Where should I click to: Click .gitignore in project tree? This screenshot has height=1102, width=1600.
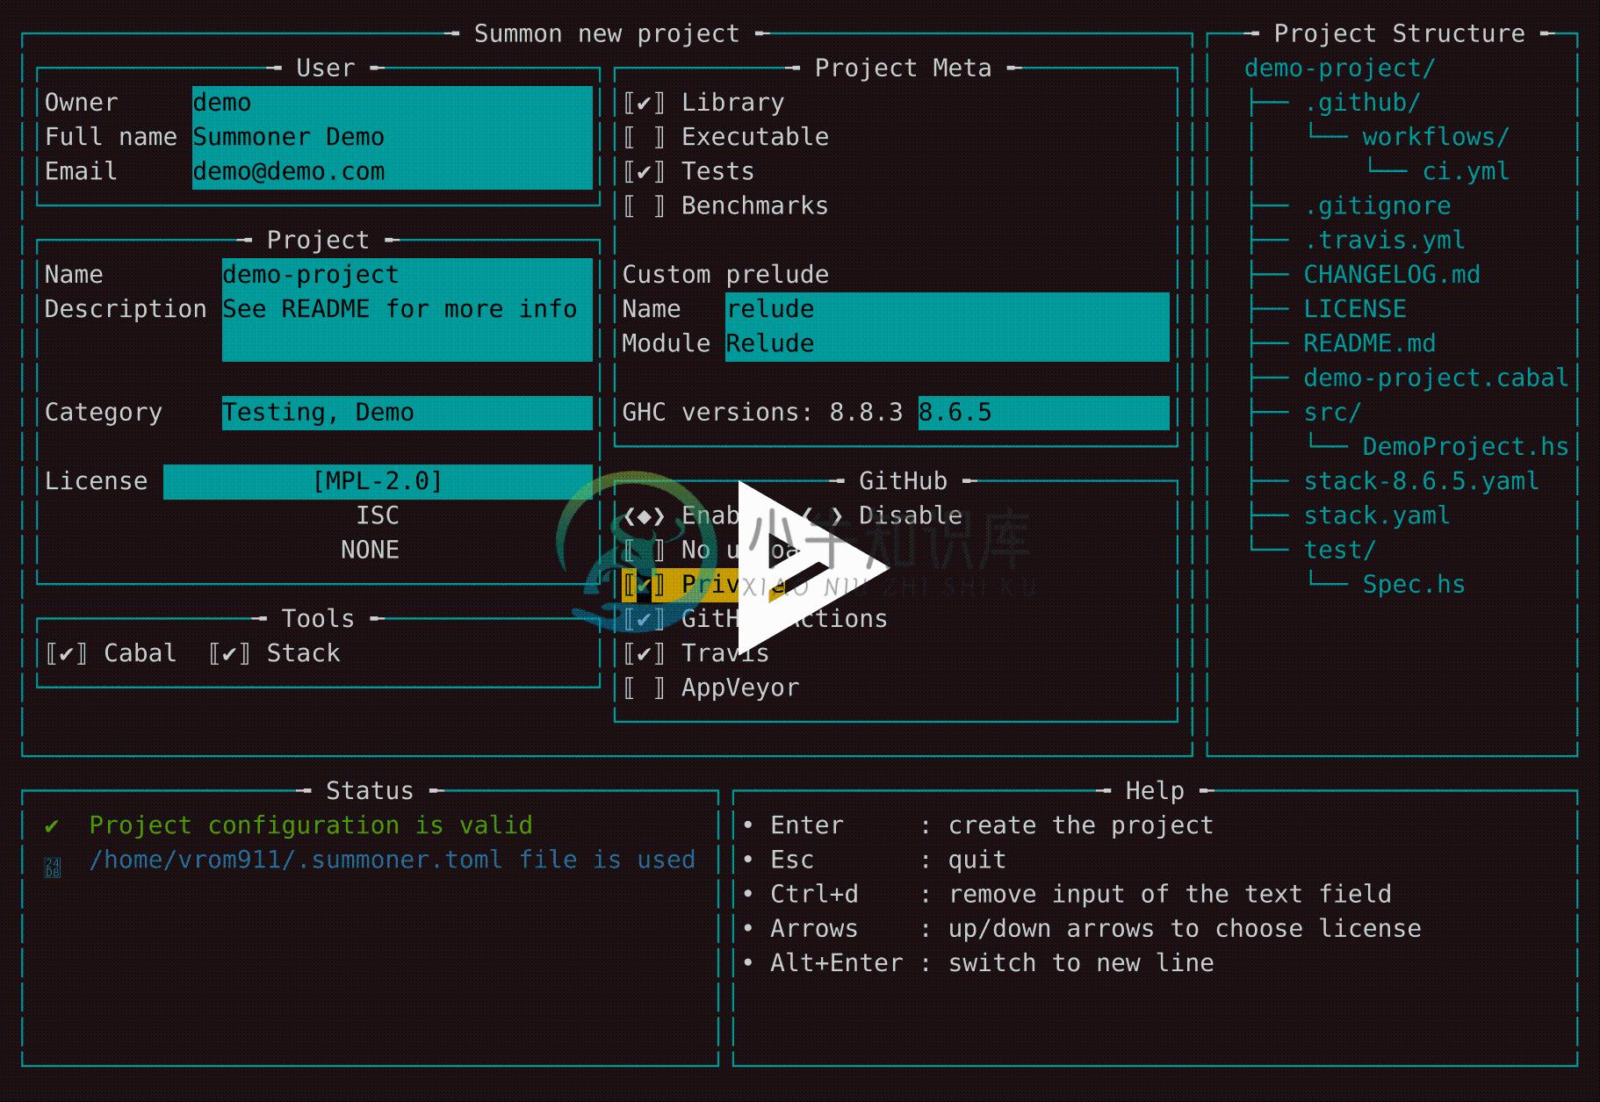click(1377, 205)
